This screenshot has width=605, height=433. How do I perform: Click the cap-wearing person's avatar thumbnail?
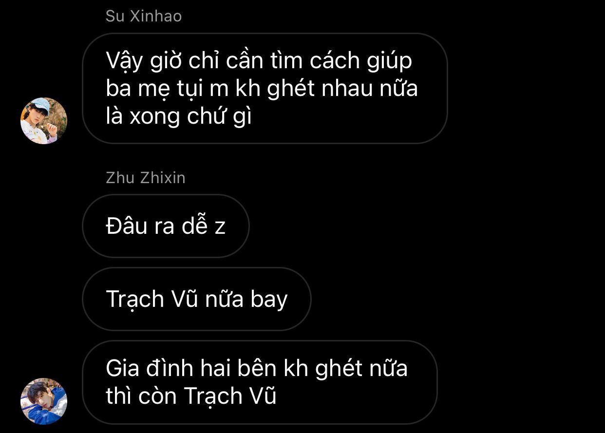[x=44, y=121]
